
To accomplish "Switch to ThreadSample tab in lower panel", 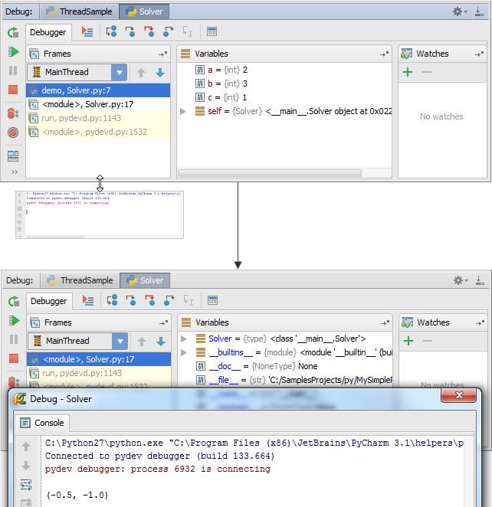I will 80,280.
